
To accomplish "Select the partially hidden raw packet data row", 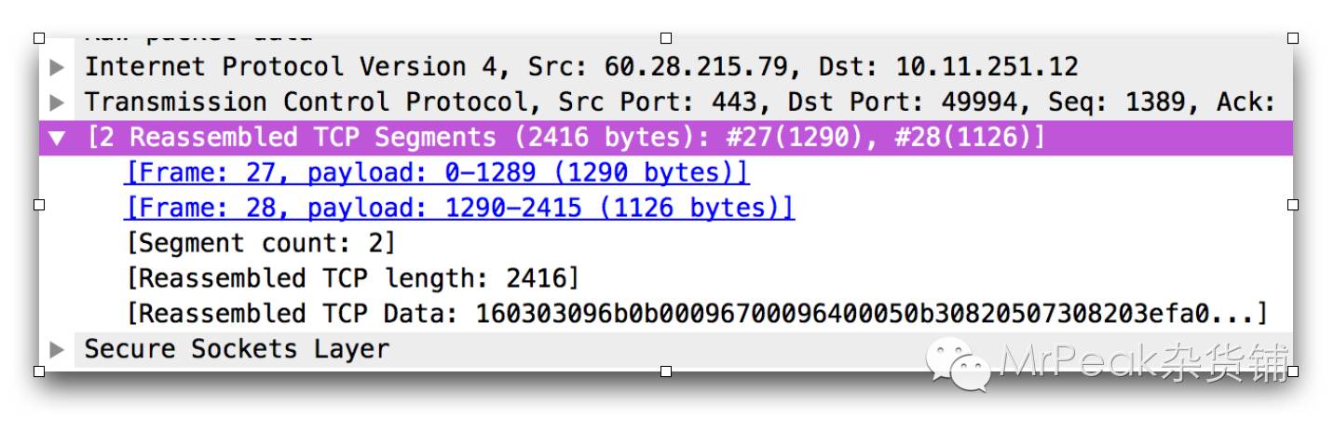I will (x=198, y=37).
